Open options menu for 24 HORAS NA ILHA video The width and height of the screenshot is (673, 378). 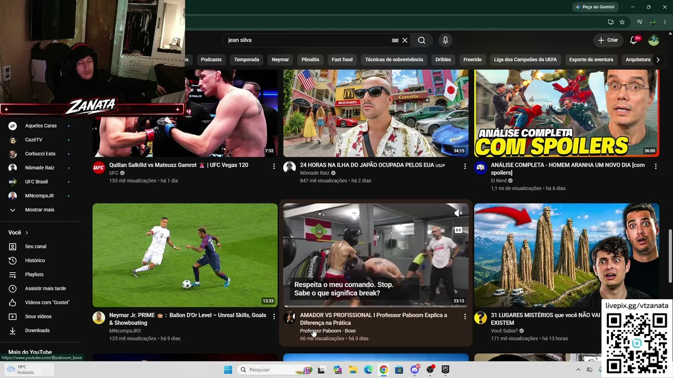[465, 166]
